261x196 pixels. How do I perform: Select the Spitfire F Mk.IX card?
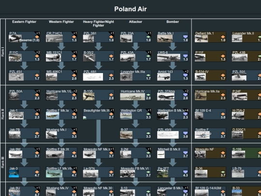click(x=61, y=153)
